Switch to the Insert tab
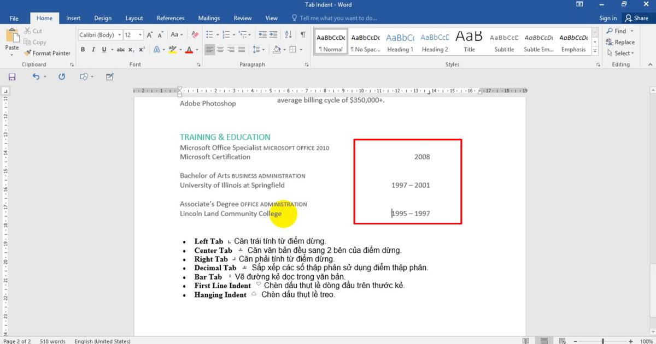The image size is (656, 344). [x=73, y=18]
